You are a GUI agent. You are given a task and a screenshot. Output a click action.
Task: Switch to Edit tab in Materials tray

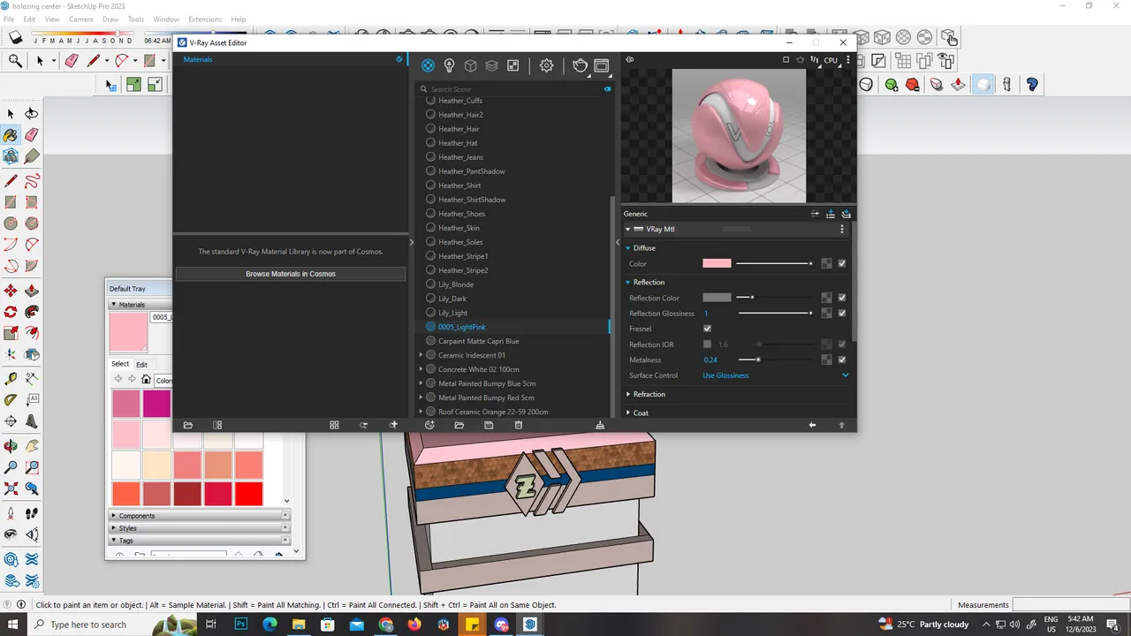(141, 364)
